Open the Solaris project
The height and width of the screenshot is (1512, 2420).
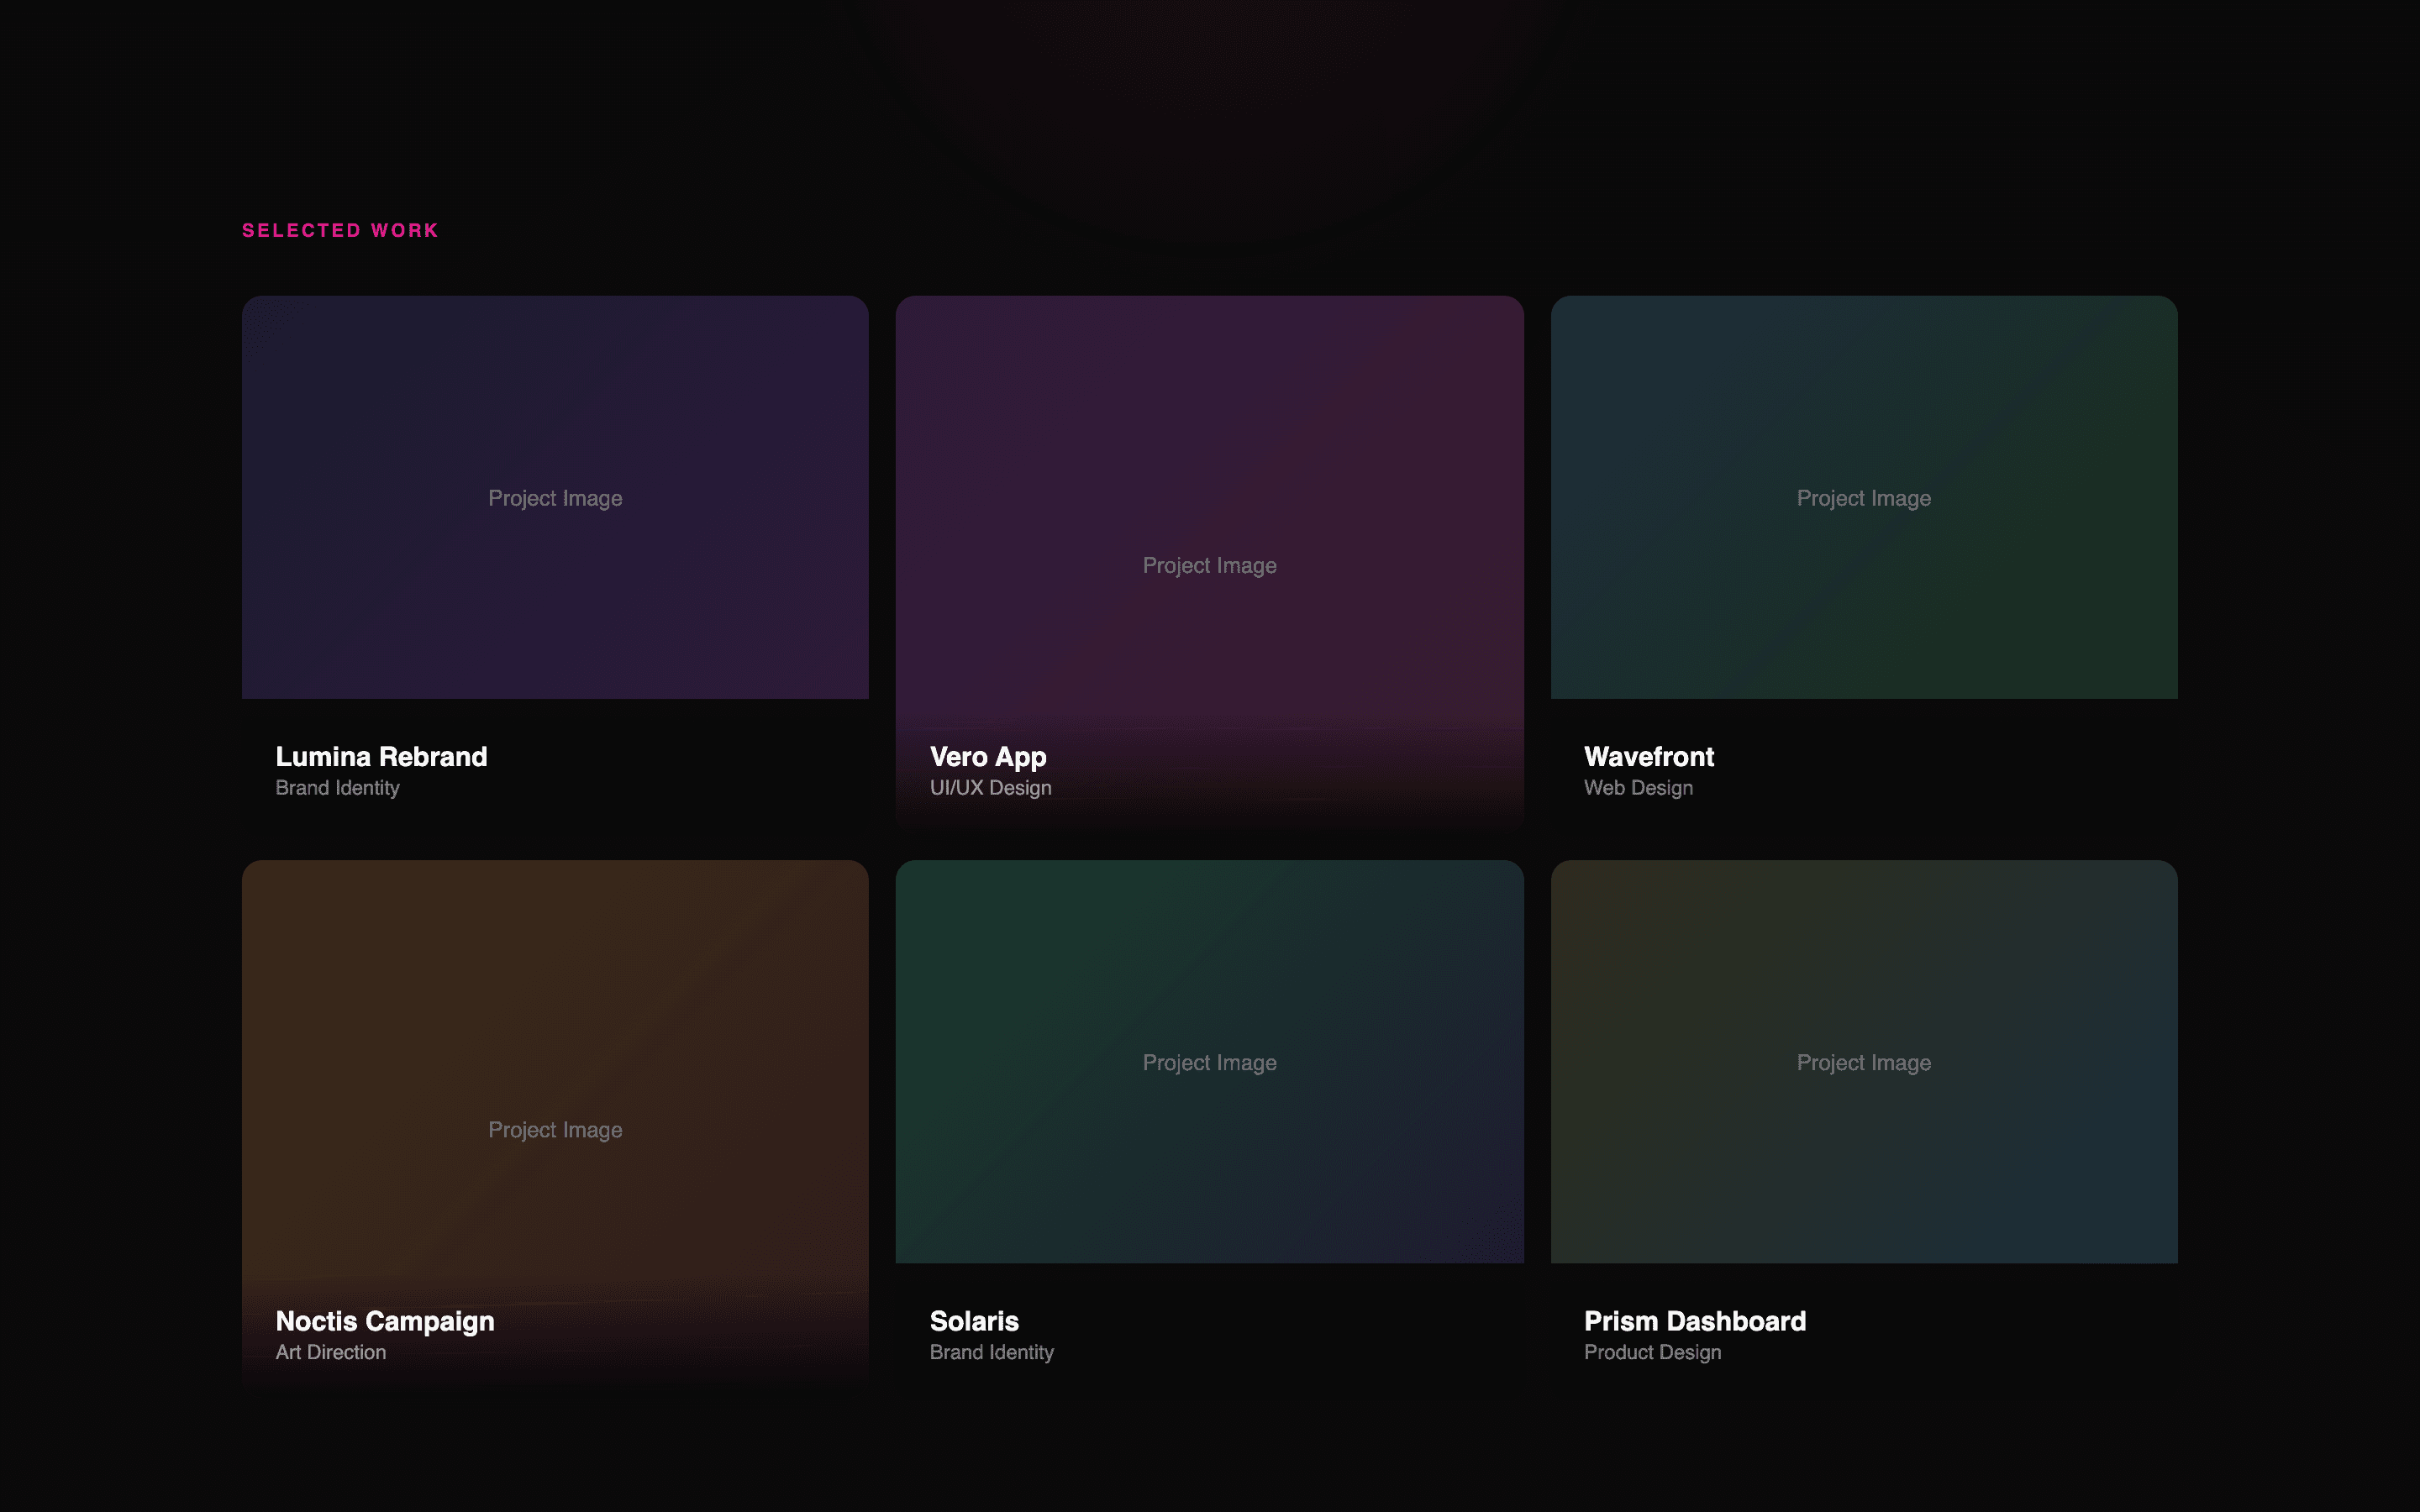(973, 1320)
